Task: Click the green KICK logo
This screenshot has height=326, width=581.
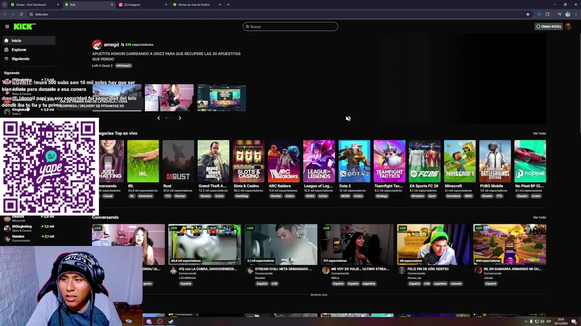Action: 25,27
